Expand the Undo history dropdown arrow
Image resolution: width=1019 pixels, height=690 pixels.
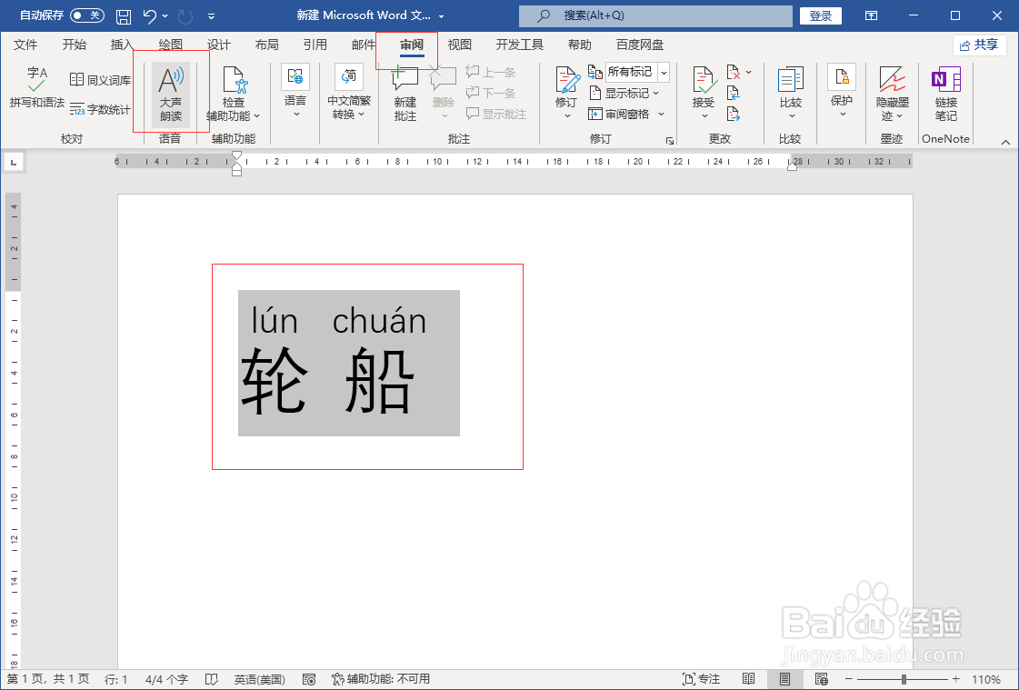pyautogui.click(x=165, y=15)
